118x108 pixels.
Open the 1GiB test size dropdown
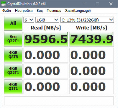coord(47,20)
